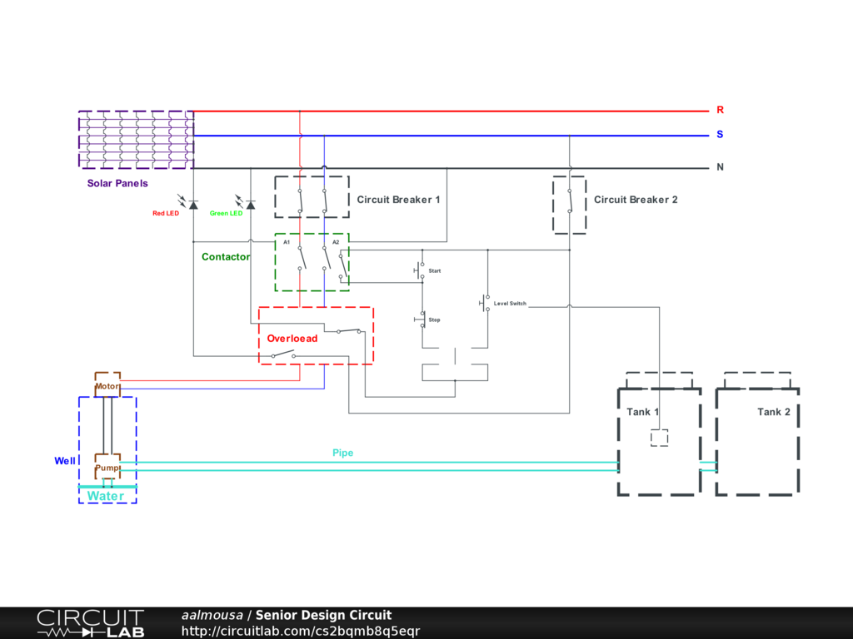Open the aalmousa author profile

212,616
